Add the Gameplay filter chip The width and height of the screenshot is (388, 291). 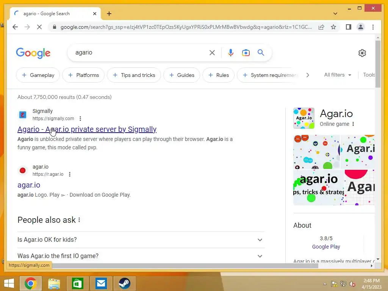38,75
